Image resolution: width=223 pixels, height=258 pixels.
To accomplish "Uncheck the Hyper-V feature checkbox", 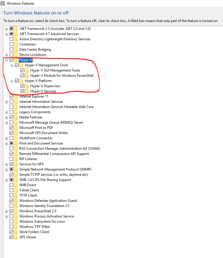I will pos(11,60).
